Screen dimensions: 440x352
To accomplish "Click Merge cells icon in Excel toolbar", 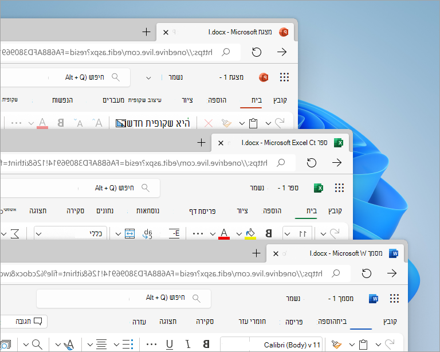I will click(x=129, y=233).
